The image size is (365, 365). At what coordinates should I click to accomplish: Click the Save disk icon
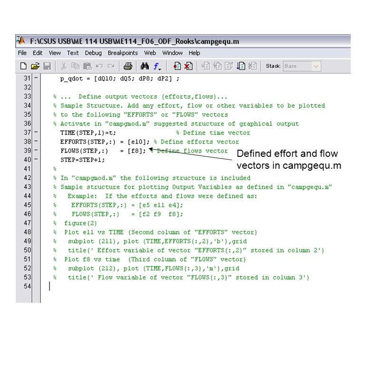tap(47, 66)
